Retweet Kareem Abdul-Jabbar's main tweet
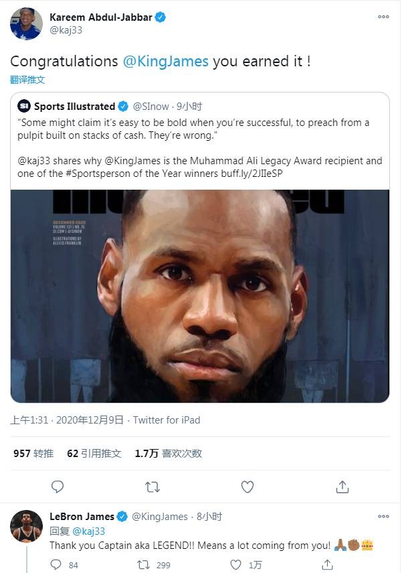The height and width of the screenshot is (573, 402). pos(153,487)
